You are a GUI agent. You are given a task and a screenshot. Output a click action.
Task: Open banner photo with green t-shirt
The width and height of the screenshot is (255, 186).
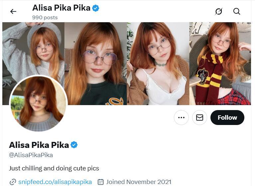pos(96,64)
